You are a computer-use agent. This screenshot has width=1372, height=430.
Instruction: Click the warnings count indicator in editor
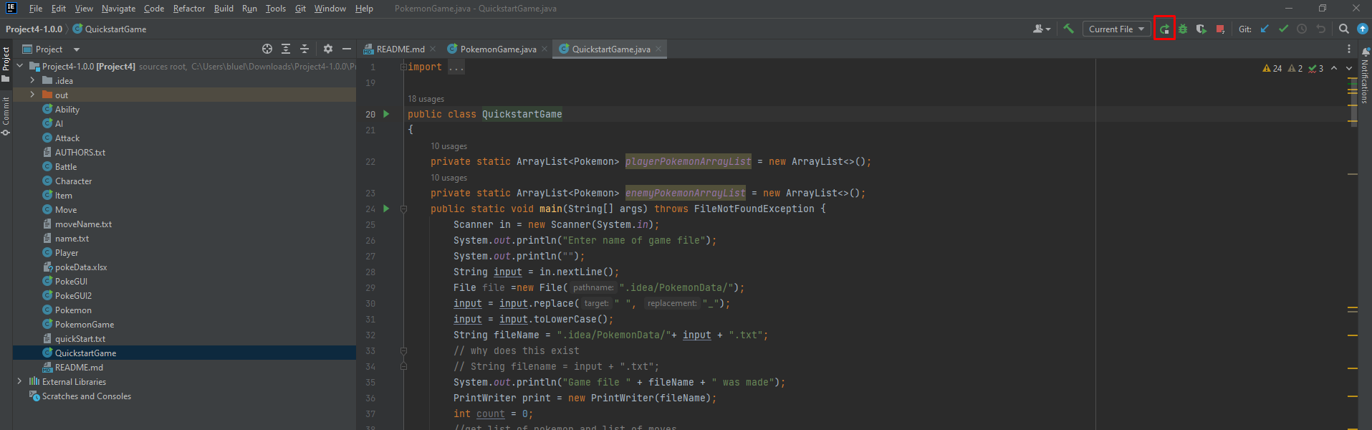[x=1272, y=68]
